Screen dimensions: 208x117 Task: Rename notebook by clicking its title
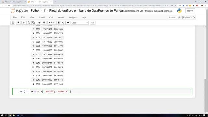pyautogui.click(x=77, y=11)
